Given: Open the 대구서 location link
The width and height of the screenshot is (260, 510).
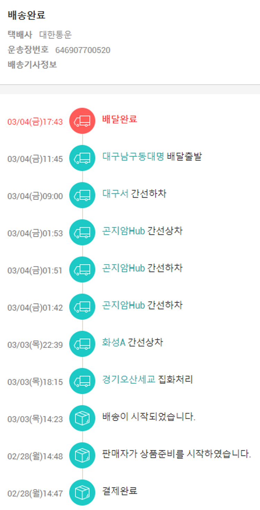Looking at the screenshot, I should pos(115,194).
